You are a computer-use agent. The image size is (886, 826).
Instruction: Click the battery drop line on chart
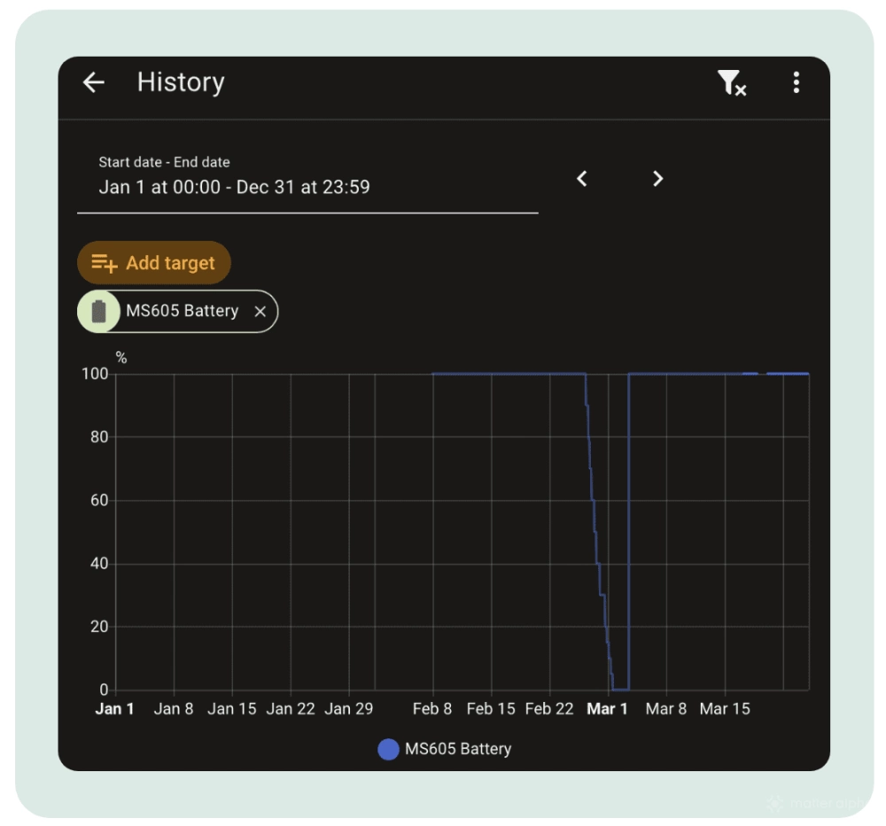click(x=595, y=531)
